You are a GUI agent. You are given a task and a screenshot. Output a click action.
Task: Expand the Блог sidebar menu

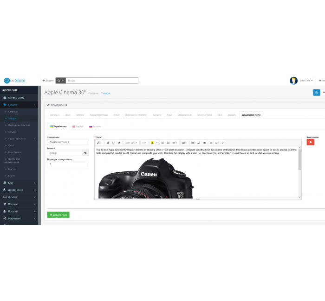tap(19, 183)
